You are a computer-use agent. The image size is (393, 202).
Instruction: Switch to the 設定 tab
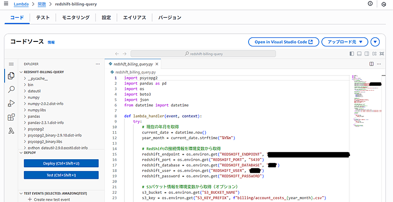click(106, 17)
